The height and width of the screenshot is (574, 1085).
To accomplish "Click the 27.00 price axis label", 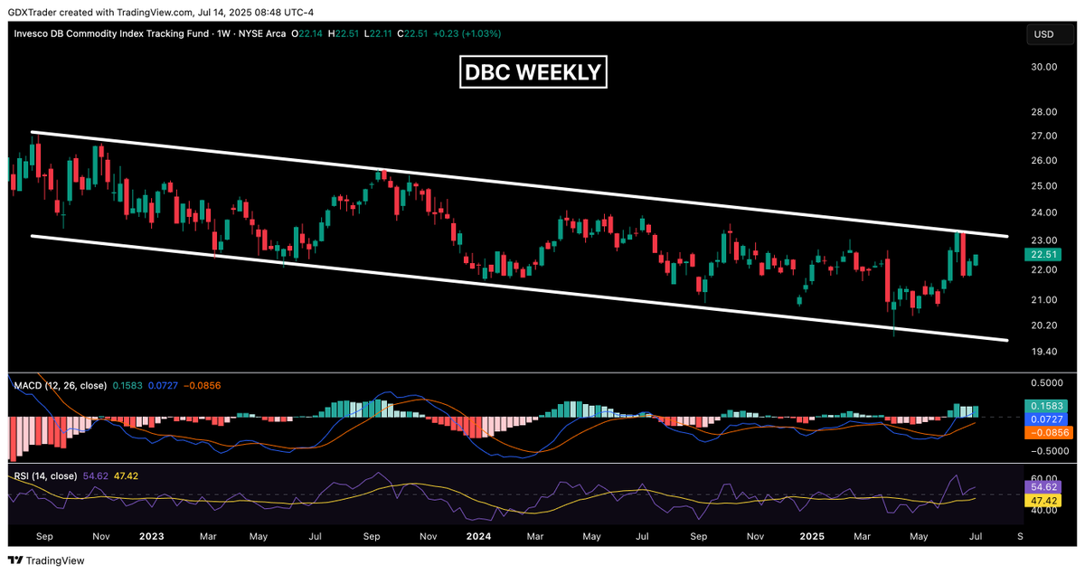I will point(1044,136).
